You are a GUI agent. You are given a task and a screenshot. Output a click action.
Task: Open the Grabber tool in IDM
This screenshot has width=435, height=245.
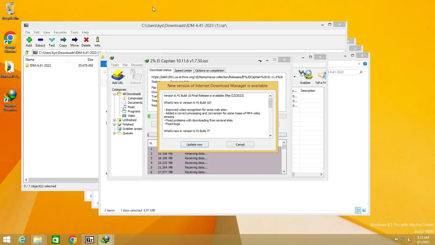[305, 77]
